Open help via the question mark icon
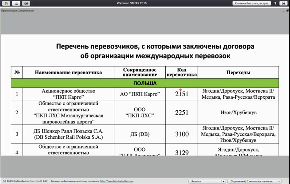The width and height of the screenshot is (290, 184). coord(275,3)
